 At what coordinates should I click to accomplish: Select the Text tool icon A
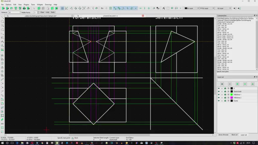pos(164,8)
